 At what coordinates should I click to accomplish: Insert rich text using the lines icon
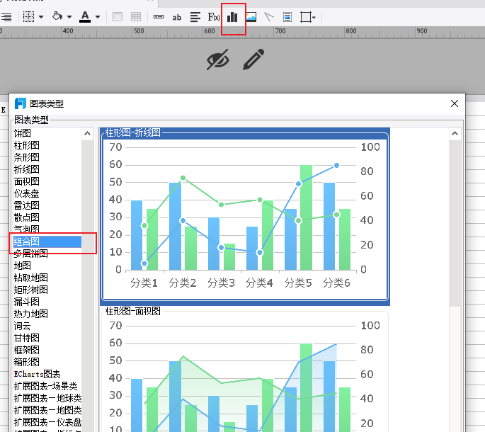[x=195, y=17]
